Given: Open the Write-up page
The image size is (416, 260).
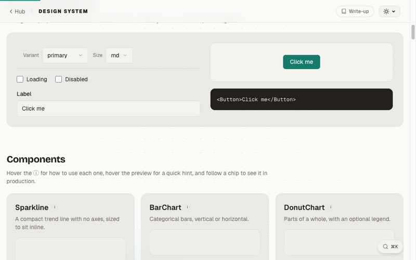Looking at the screenshot, I should pyautogui.click(x=355, y=11).
